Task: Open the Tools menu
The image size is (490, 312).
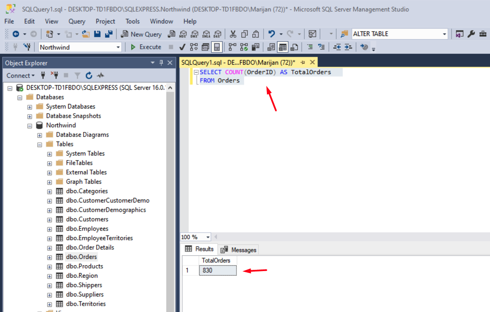Action: [132, 21]
